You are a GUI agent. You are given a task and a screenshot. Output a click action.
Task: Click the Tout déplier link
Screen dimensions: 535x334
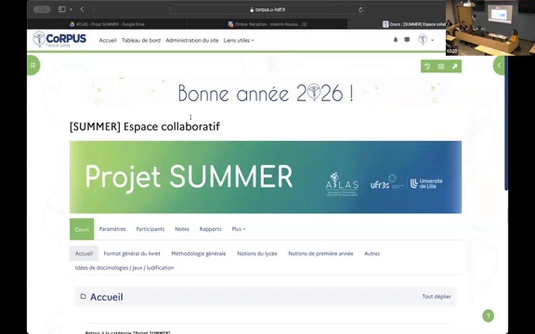point(436,296)
